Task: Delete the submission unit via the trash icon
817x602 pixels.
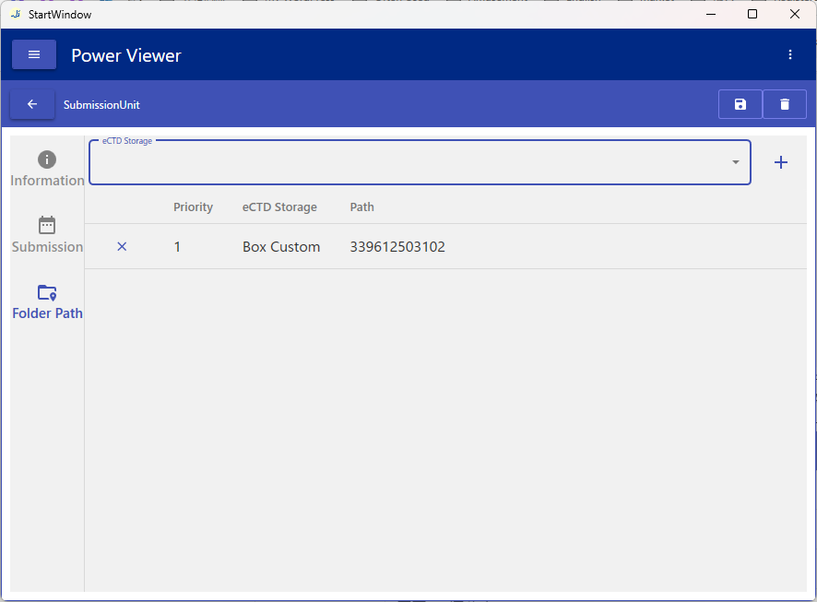Action: pos(785,104)
